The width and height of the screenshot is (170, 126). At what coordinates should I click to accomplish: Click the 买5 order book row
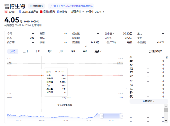[147, 96]
